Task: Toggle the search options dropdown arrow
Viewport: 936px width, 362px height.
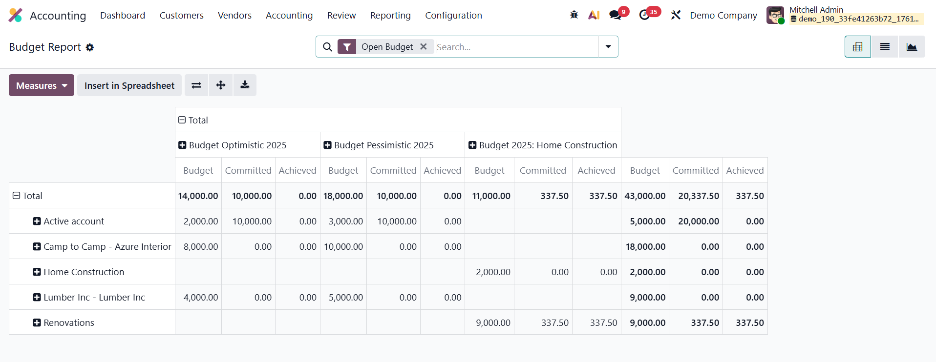Action: (608, 47)
